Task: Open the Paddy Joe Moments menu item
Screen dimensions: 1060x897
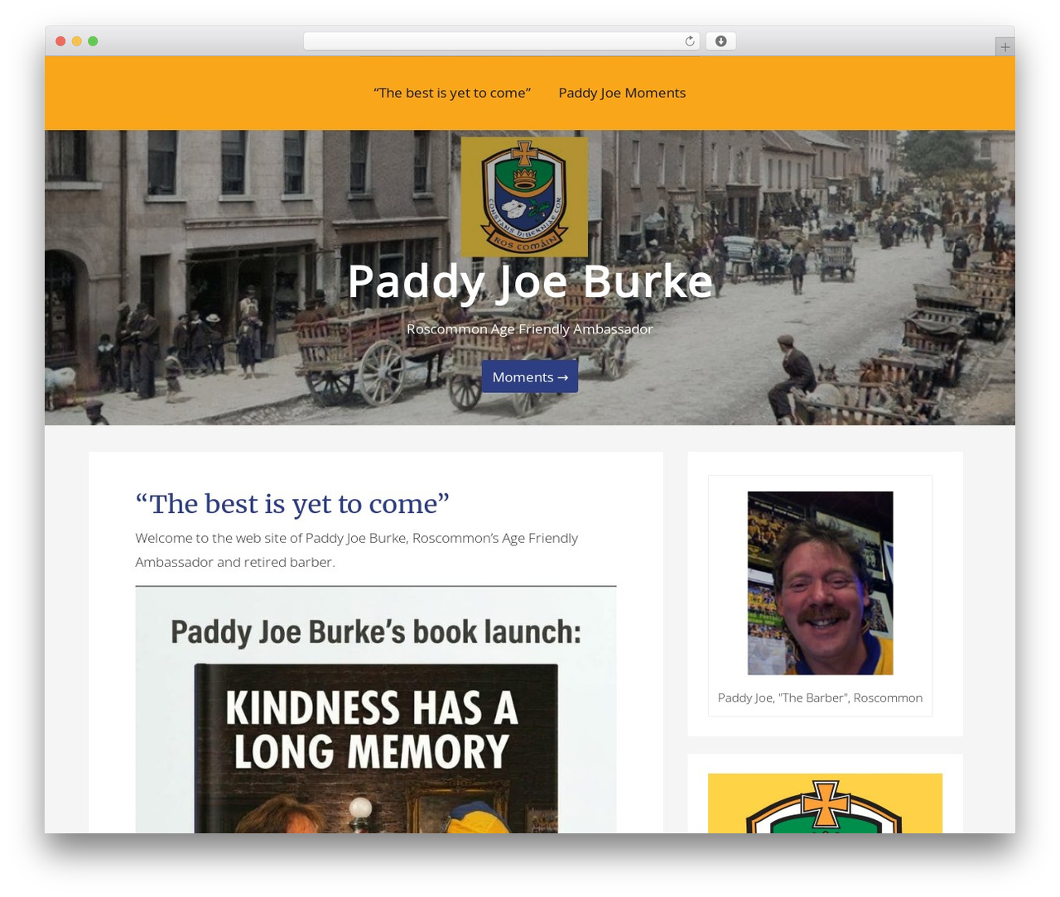Action: [622, 93]
